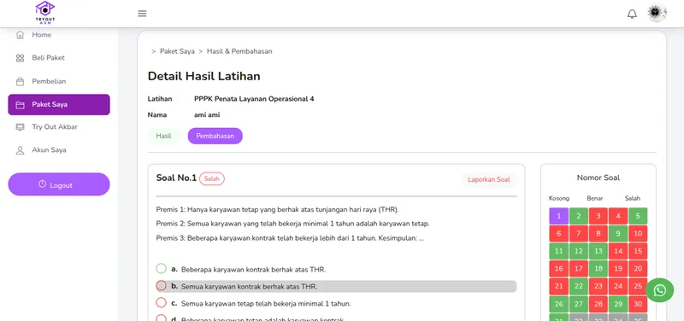Jump to question number 11
This screenshot has width=684, height=321.
coord(559,251)
